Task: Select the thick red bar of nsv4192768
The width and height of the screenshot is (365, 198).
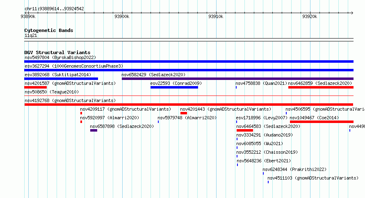Action: tap(189, 105)
